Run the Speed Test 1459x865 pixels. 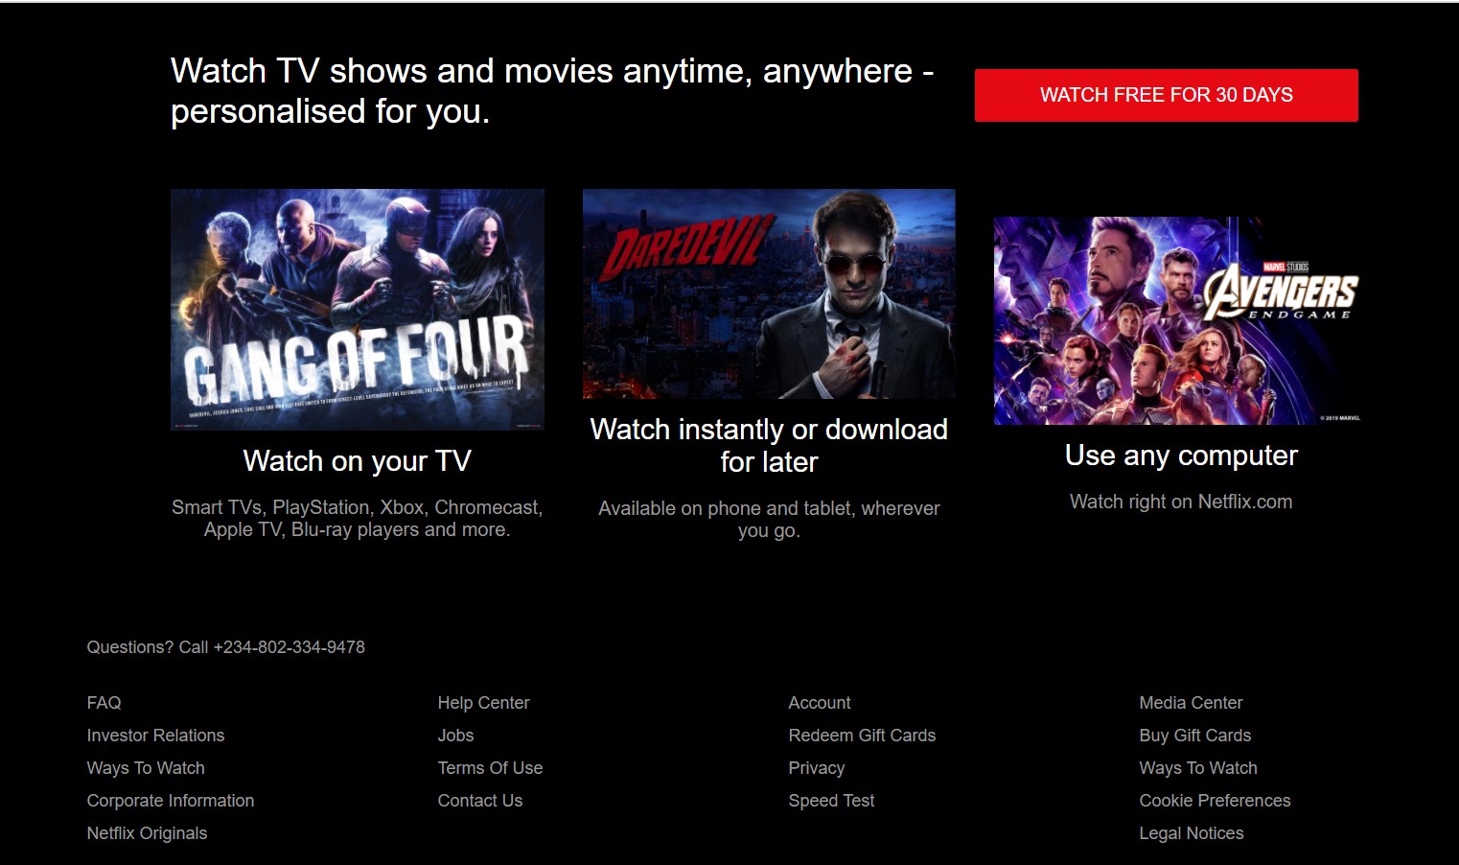[830, 801]
